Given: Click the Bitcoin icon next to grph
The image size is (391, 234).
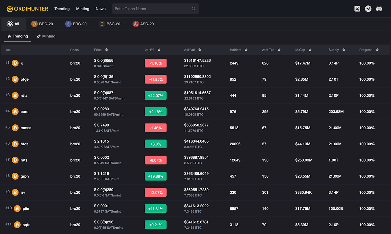Looking at the screenshot, I should tap(15, 176).
